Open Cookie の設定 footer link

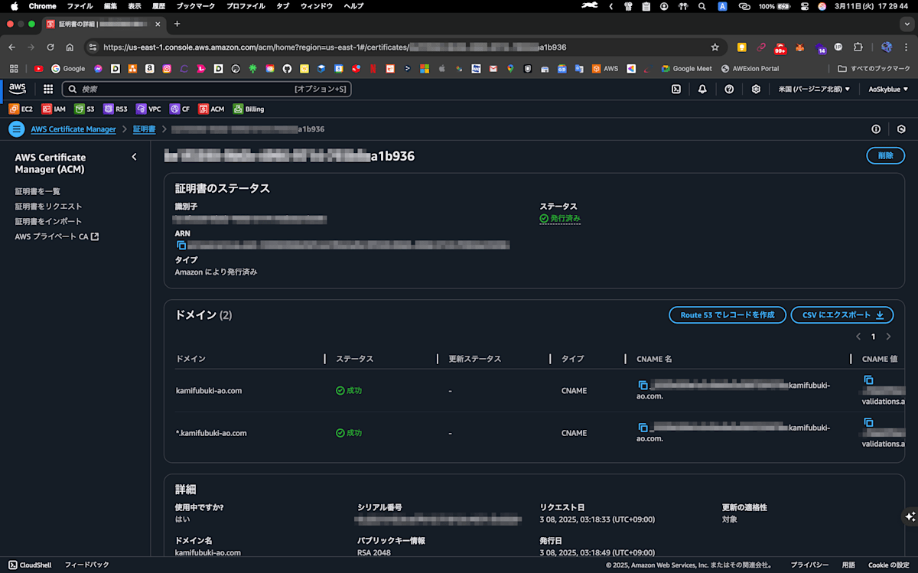[889, 565]
